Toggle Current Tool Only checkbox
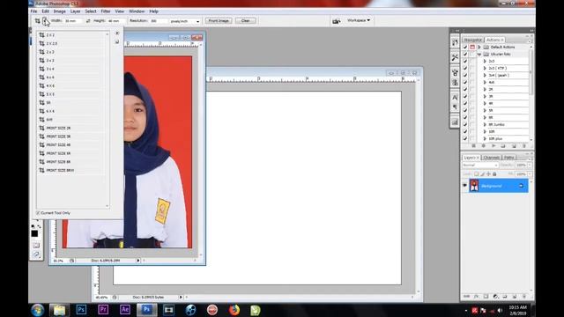This screenshot has height=317, width=564. point(38,213)
